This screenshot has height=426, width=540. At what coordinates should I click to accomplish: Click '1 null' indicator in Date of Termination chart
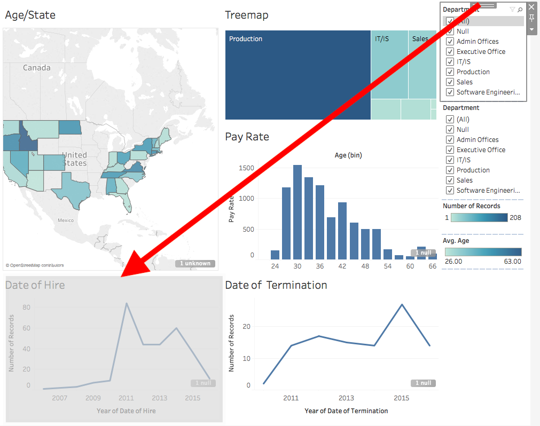coord(423,383)
